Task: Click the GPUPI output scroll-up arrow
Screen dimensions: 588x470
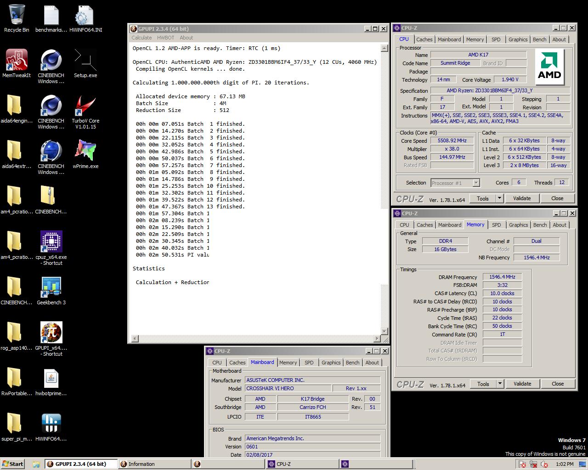Action: point(384,48)
